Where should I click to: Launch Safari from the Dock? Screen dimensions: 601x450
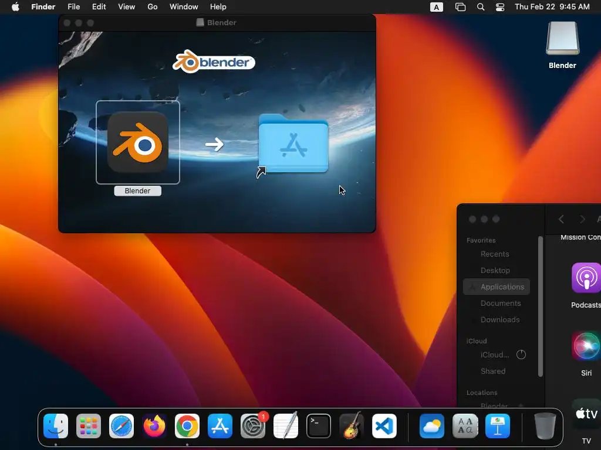[x=121, y=426]
